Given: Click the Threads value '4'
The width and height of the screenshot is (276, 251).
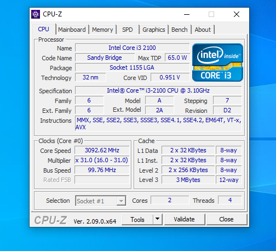Looking at the screenshot, I should (x=230, y=200).
